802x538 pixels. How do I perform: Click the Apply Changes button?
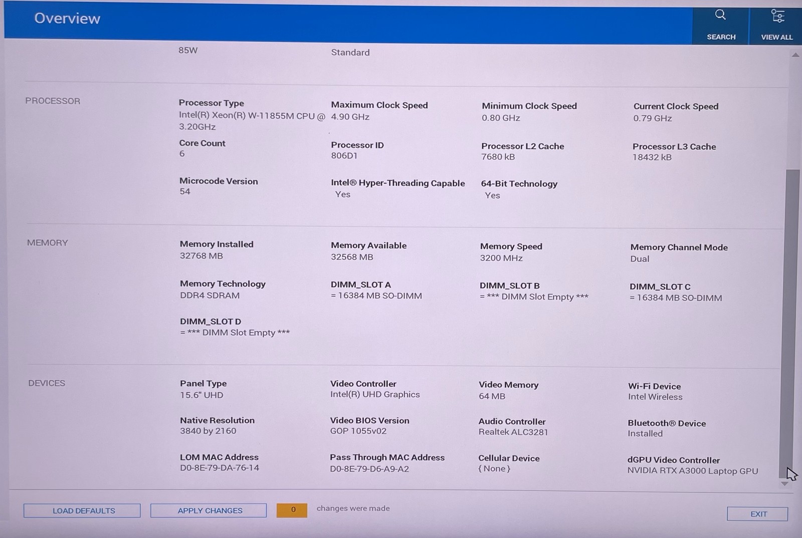209,510
